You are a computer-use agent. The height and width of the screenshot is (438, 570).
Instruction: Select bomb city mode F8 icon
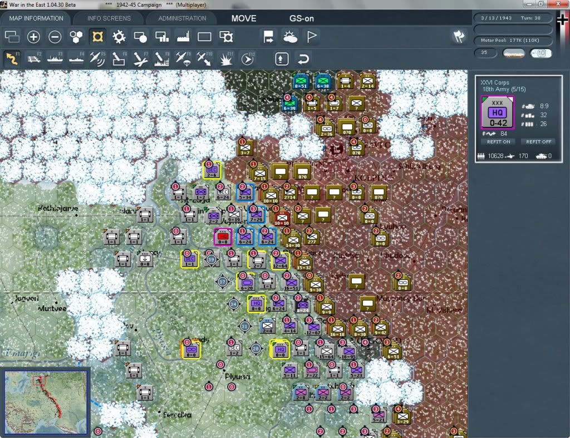[162, 59]
